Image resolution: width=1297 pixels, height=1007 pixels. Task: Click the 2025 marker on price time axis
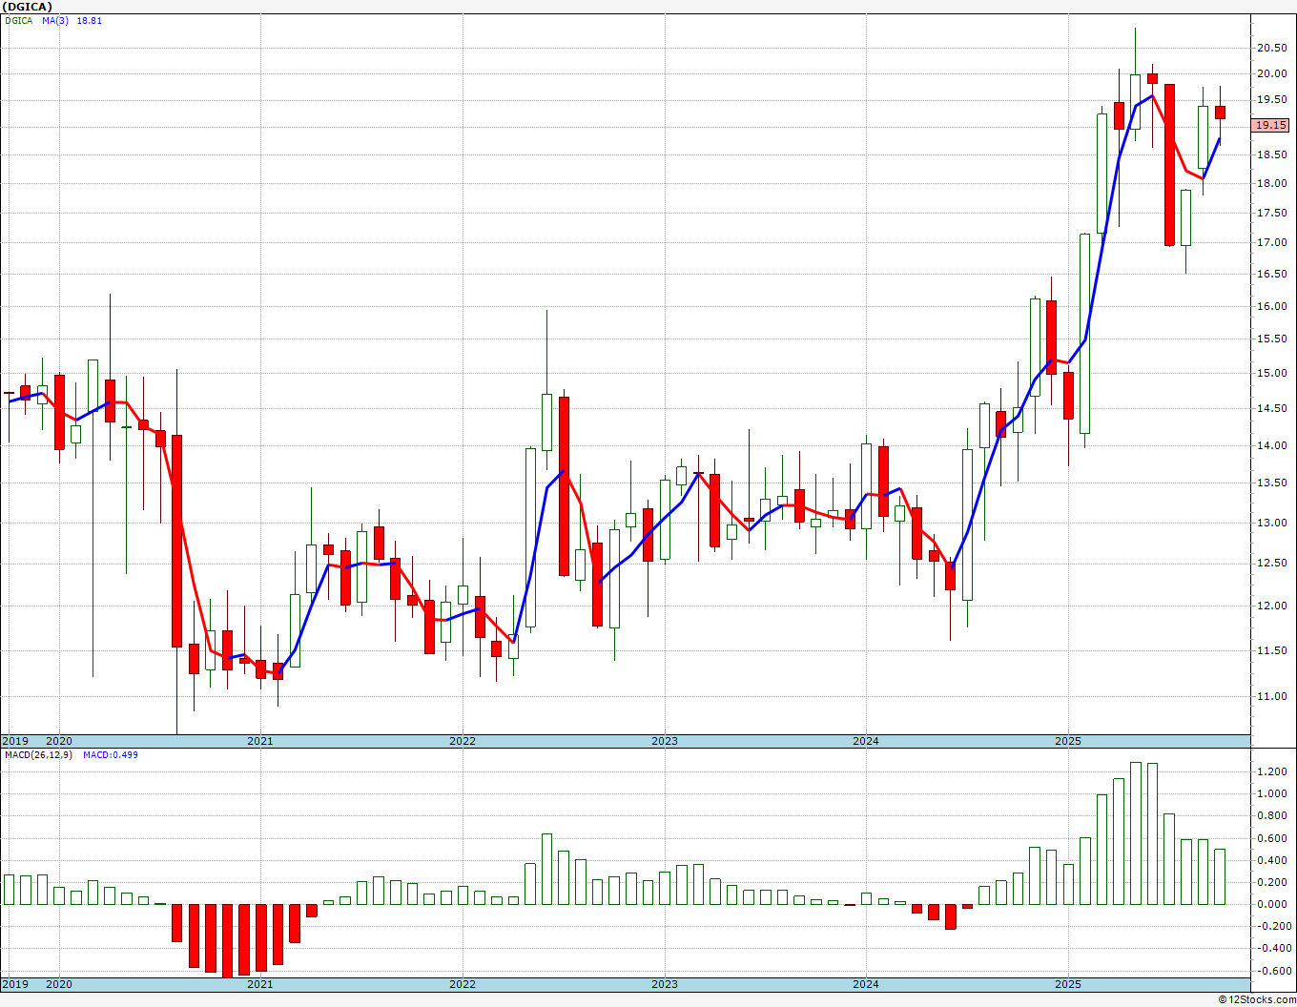click(x=1068, y=741)
